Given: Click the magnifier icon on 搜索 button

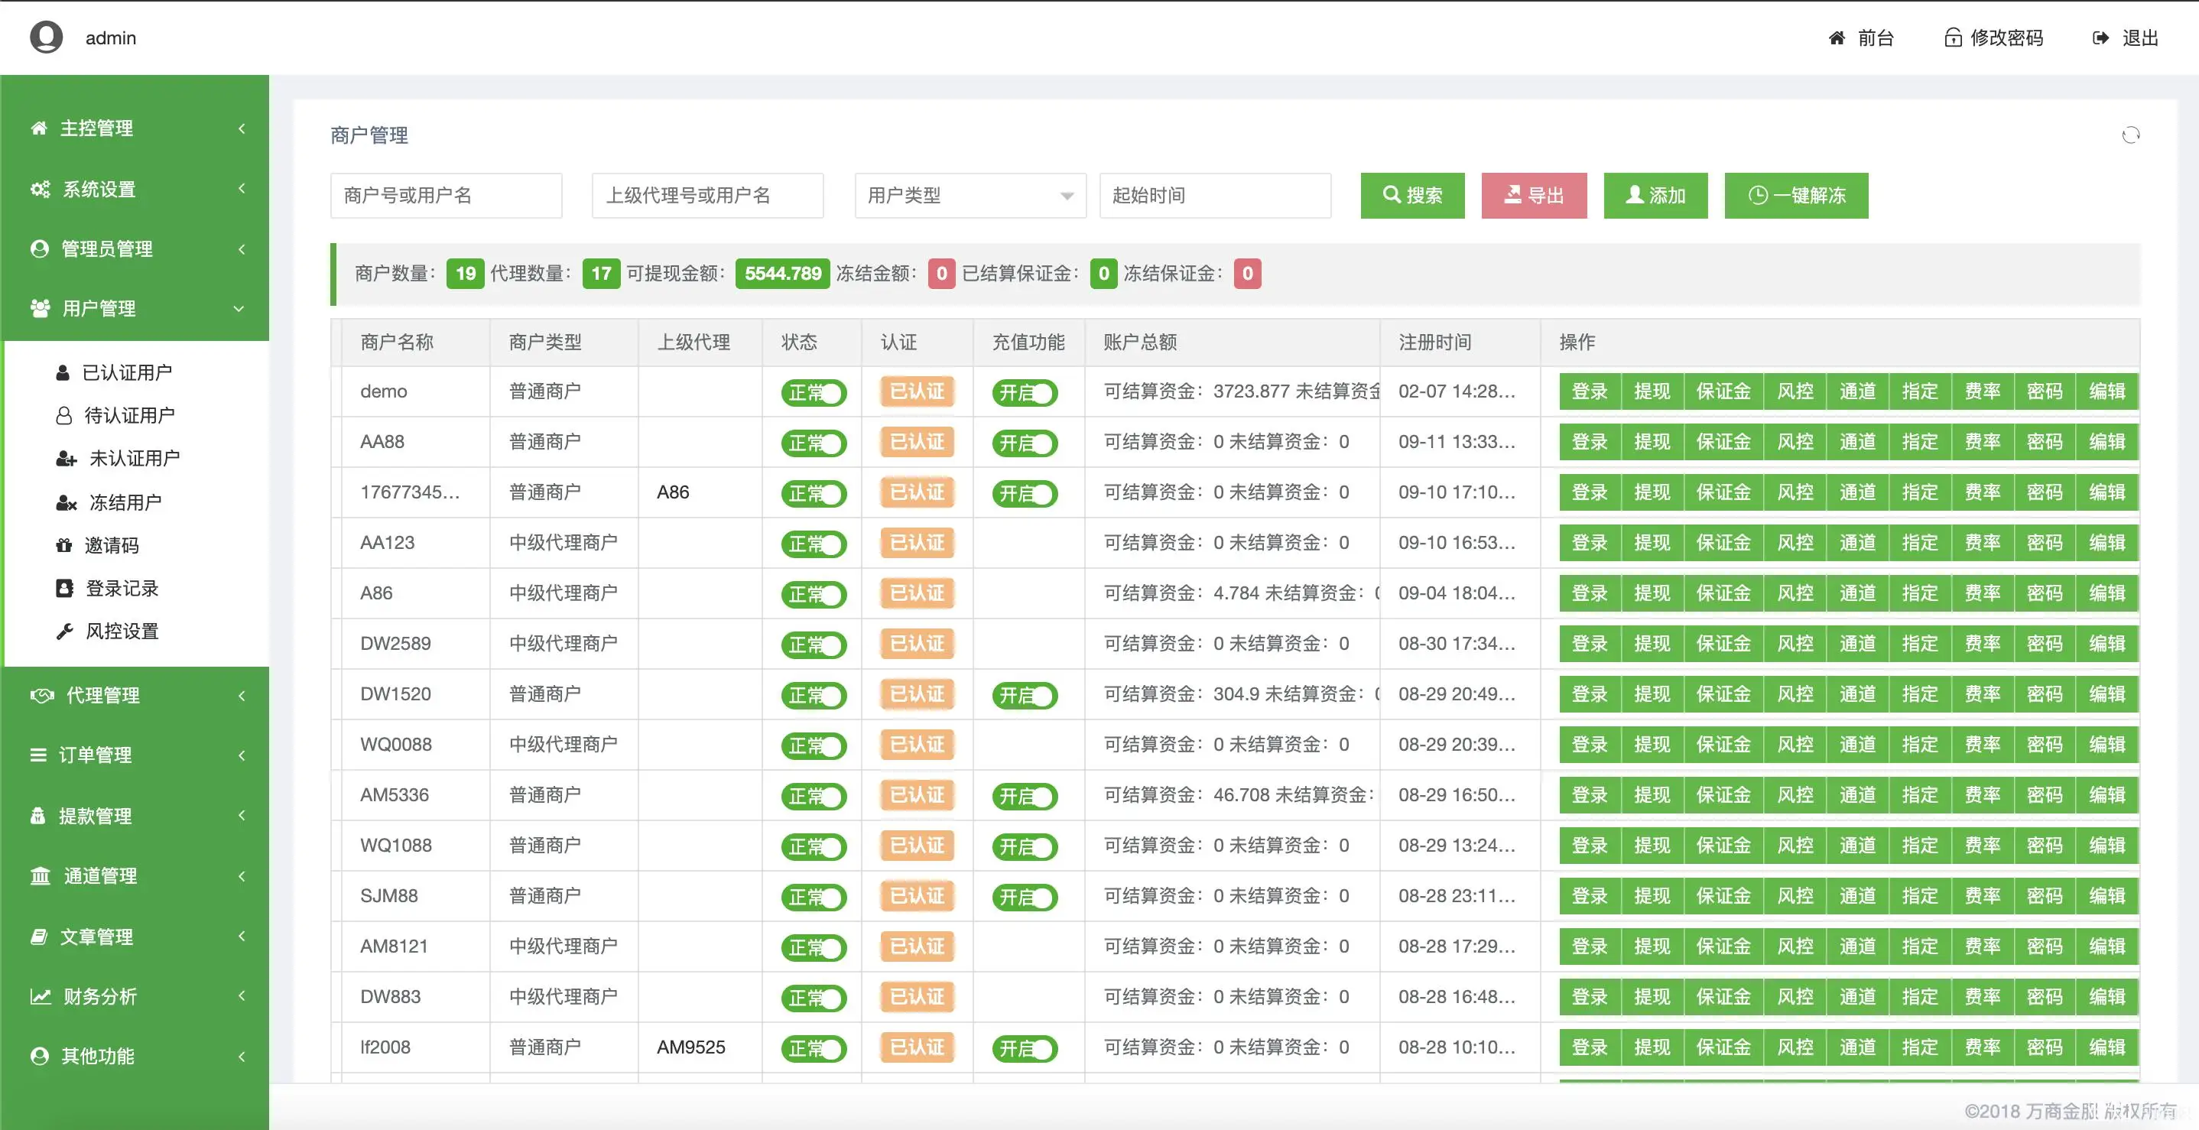Looking at the screenshot, I should coord(1392,195).
